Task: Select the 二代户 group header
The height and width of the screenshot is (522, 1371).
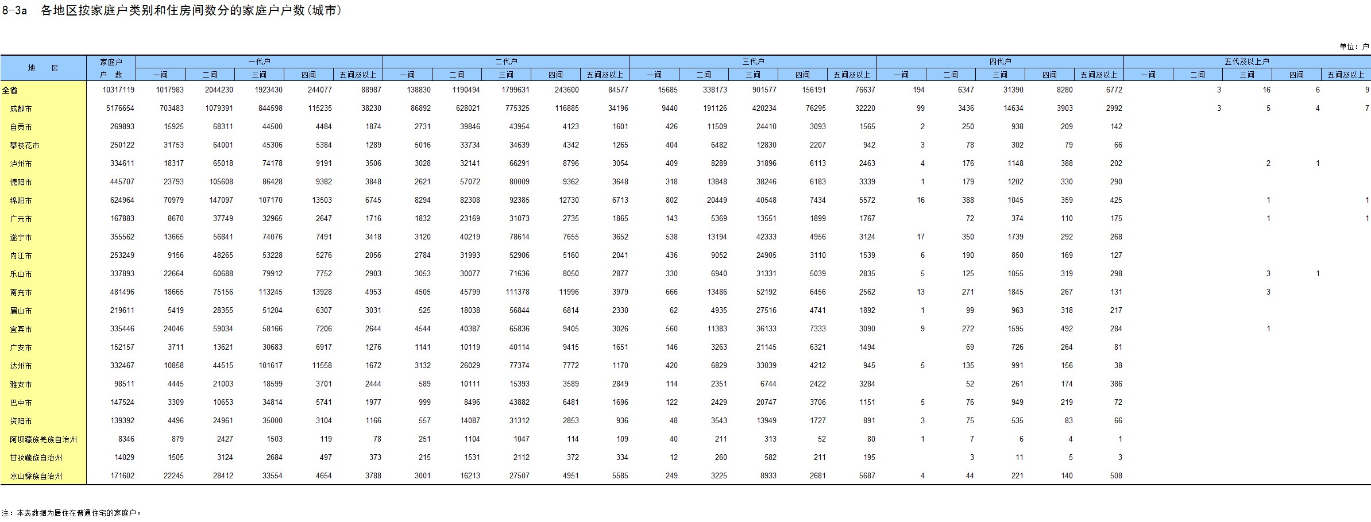Action: (506, 61)
